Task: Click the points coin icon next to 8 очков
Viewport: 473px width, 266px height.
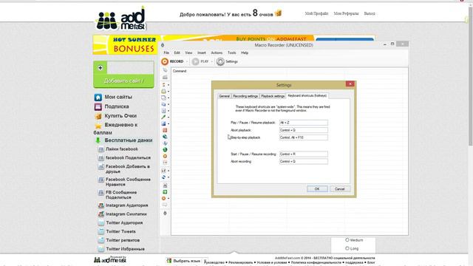Action: point(279,13)
